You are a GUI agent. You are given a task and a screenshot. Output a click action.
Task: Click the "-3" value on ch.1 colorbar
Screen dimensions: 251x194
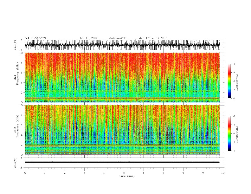tap(234, 64)
